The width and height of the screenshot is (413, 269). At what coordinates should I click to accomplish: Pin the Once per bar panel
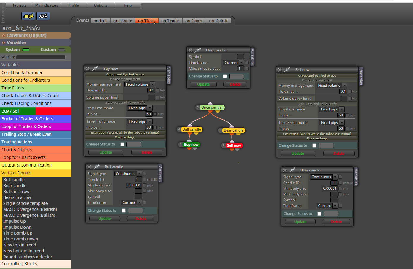(x=198, y=50)
